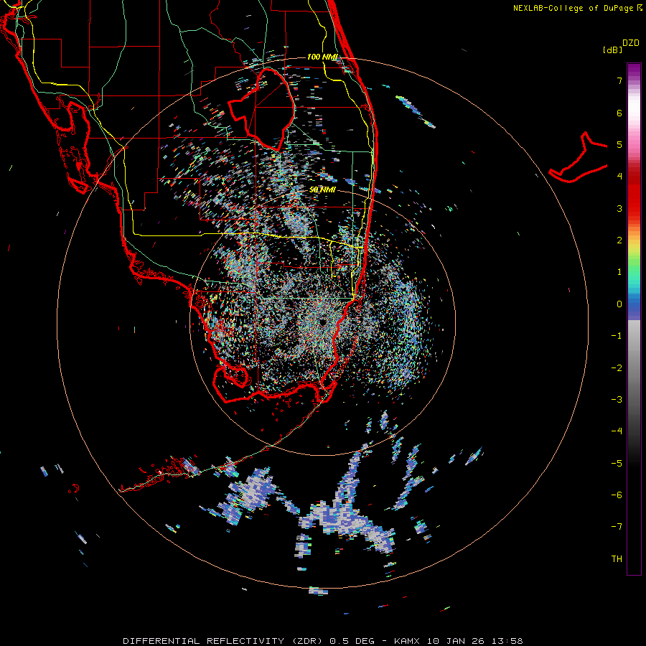Screen dimensions: 646x646
Task: Click the legend value -1
Action: 617,336
